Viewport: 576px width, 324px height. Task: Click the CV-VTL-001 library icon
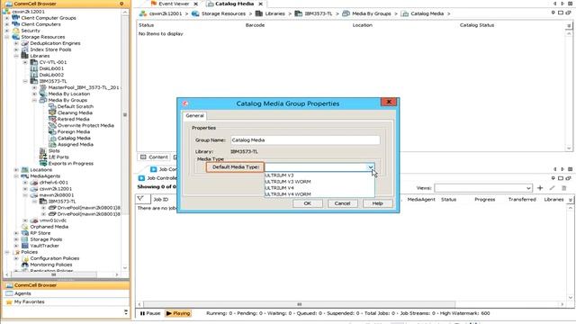coord(34,62)
